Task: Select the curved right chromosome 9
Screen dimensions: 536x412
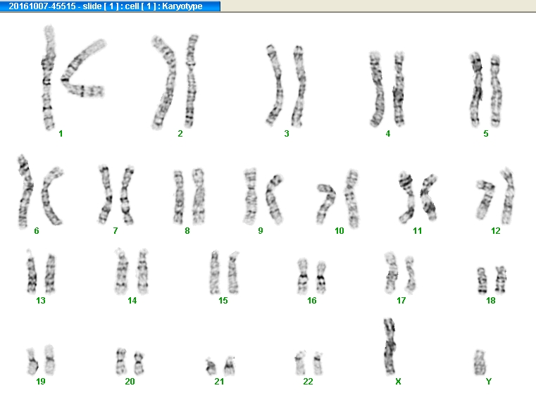Action: coord(274,199)
